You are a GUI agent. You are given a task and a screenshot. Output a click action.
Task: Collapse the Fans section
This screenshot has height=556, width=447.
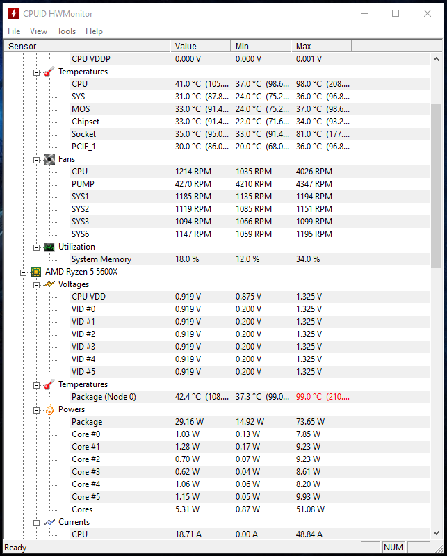(36, 158)
